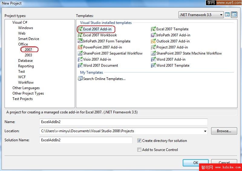Image resolution: width=242 pixels, height=171 pixels.
Task: Select the Word 2007 Add-in label text
Action: (171, 59)
